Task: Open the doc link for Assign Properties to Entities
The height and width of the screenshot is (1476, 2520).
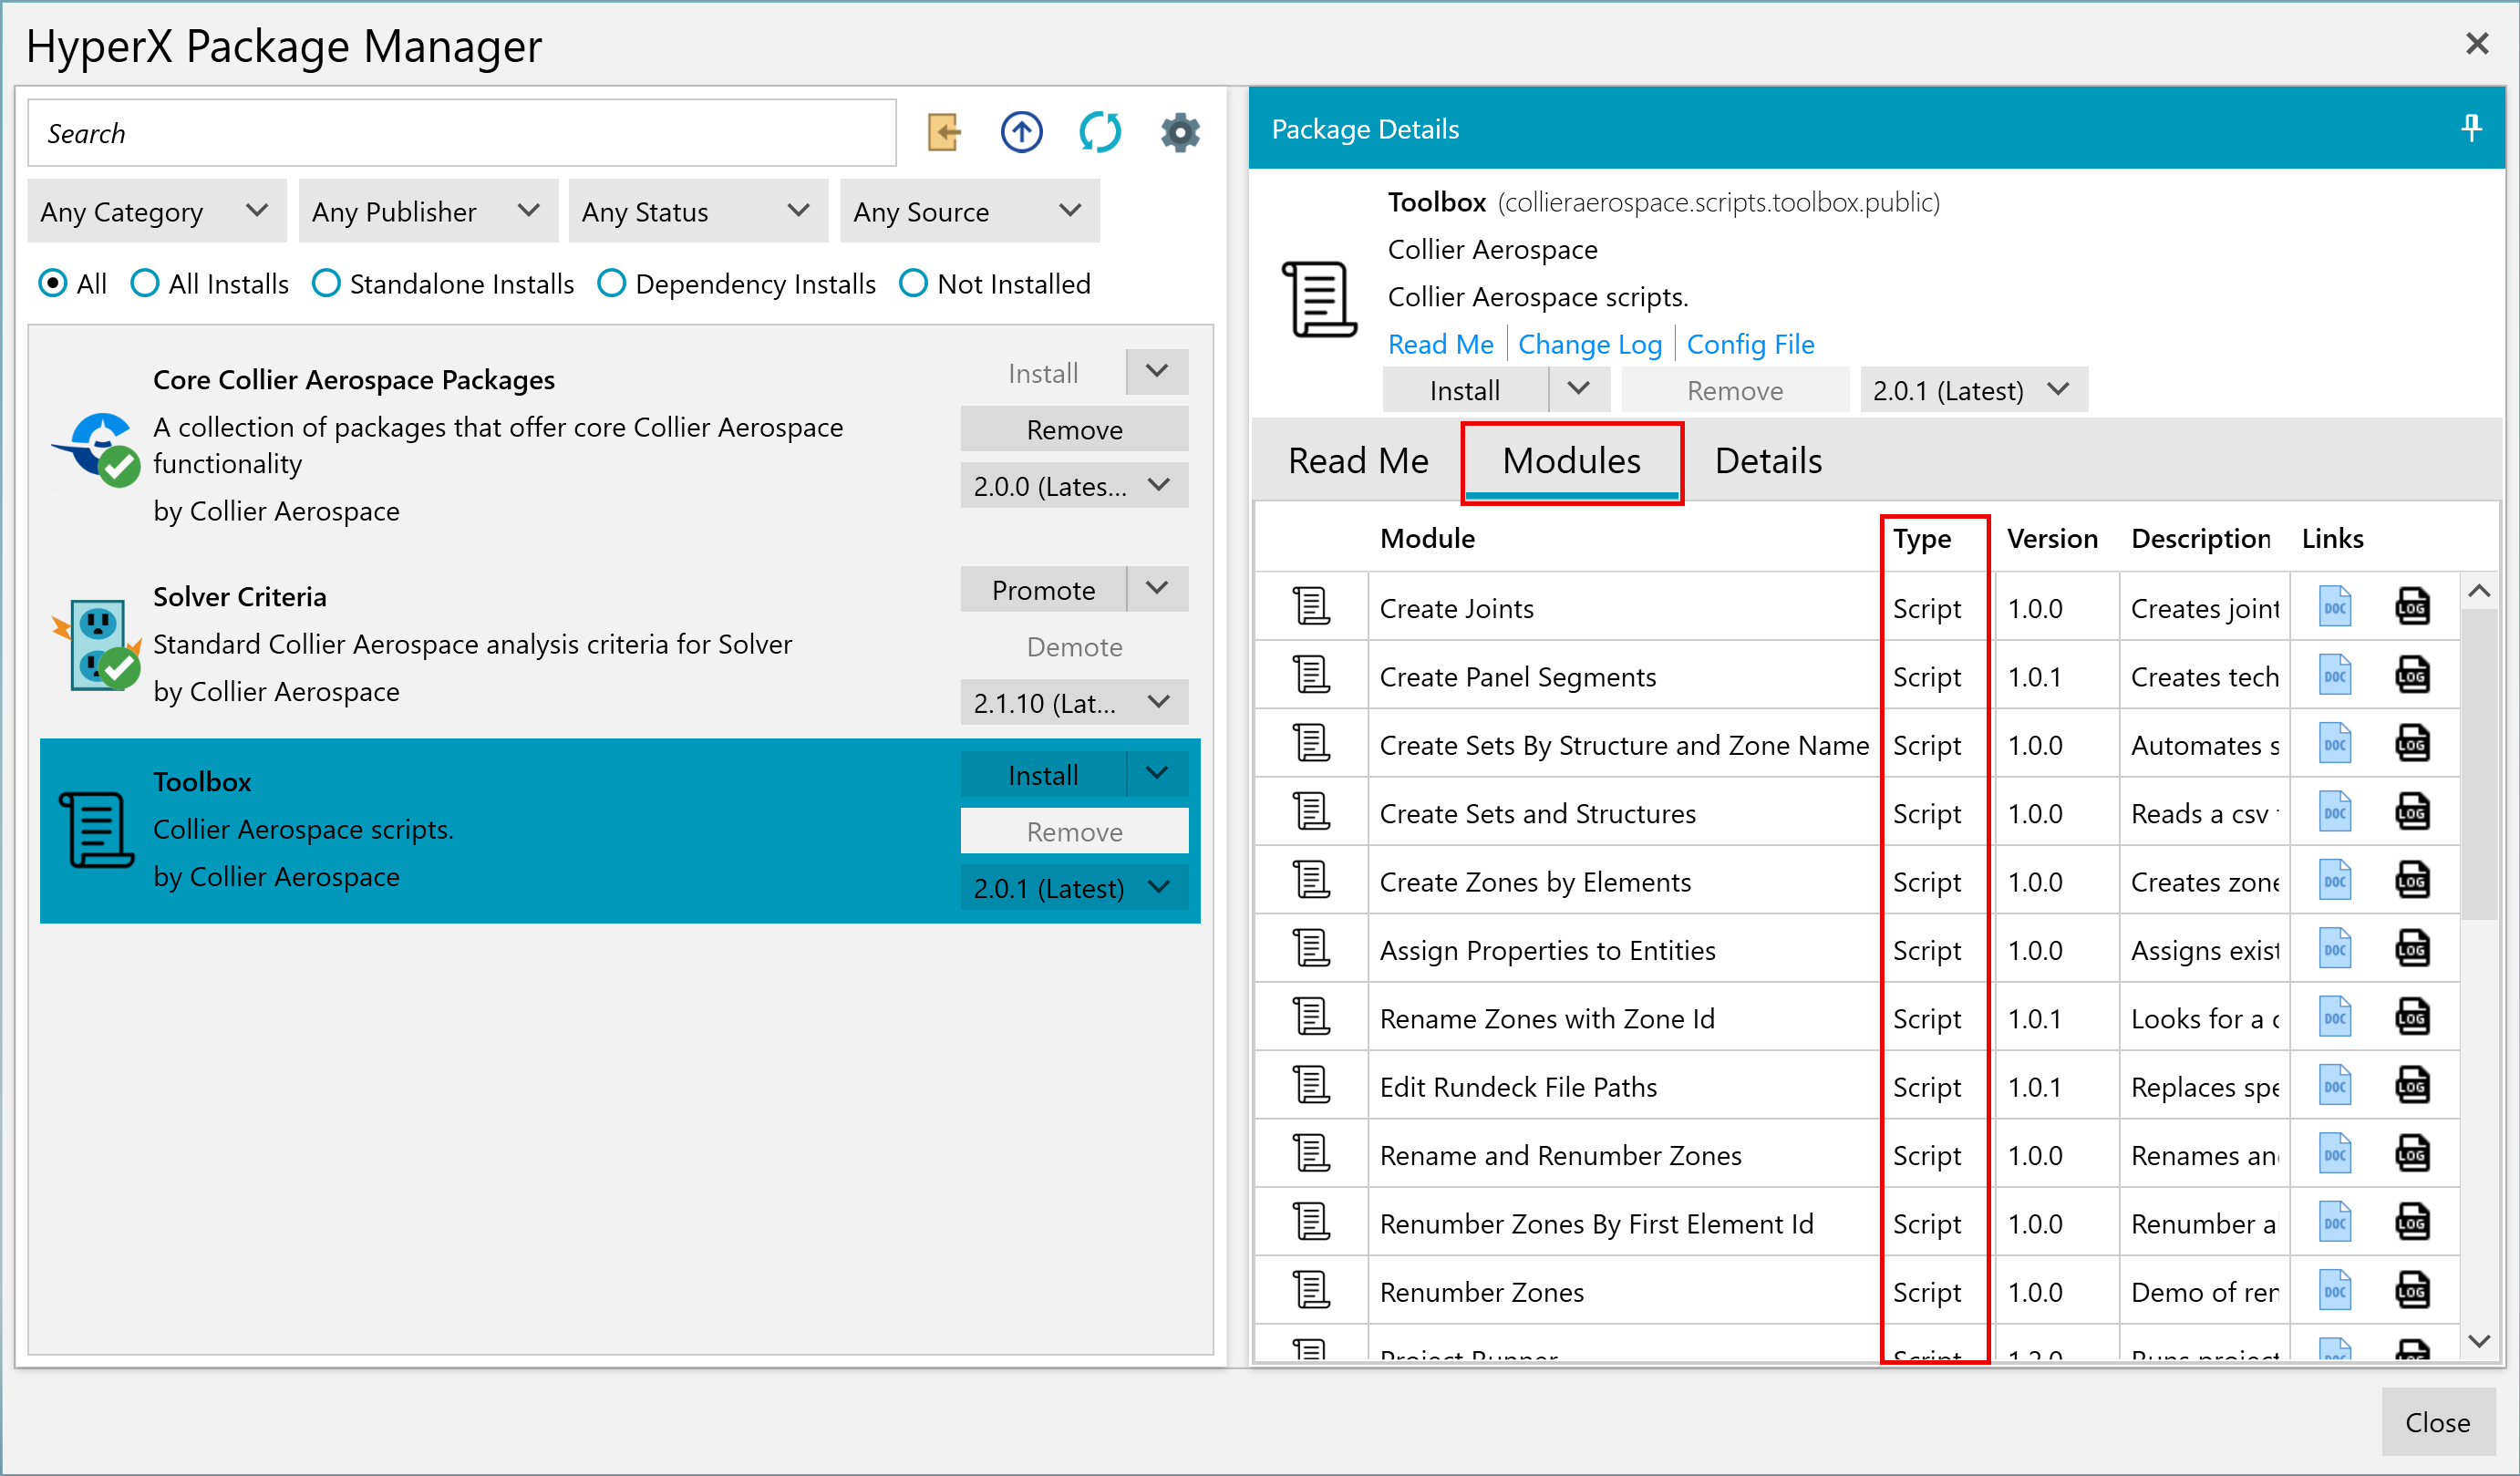Action: point(2335,949)
